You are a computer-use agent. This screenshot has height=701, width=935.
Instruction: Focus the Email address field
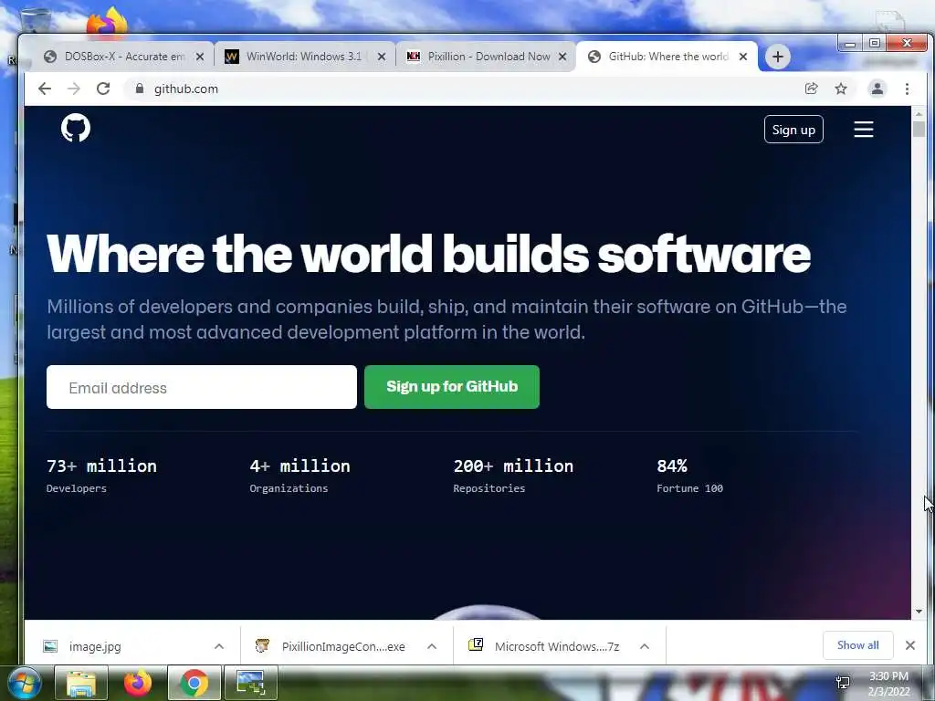point(202,387)
